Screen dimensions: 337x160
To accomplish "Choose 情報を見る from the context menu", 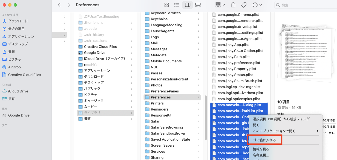I will coord(261,149).
